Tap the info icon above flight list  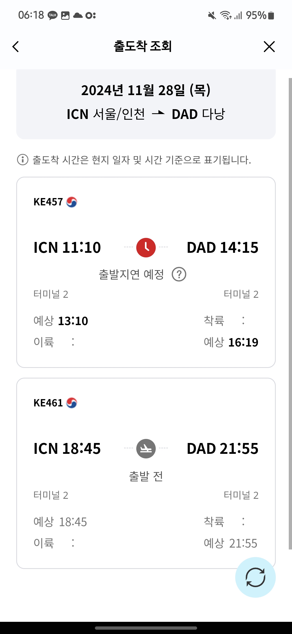23,160
